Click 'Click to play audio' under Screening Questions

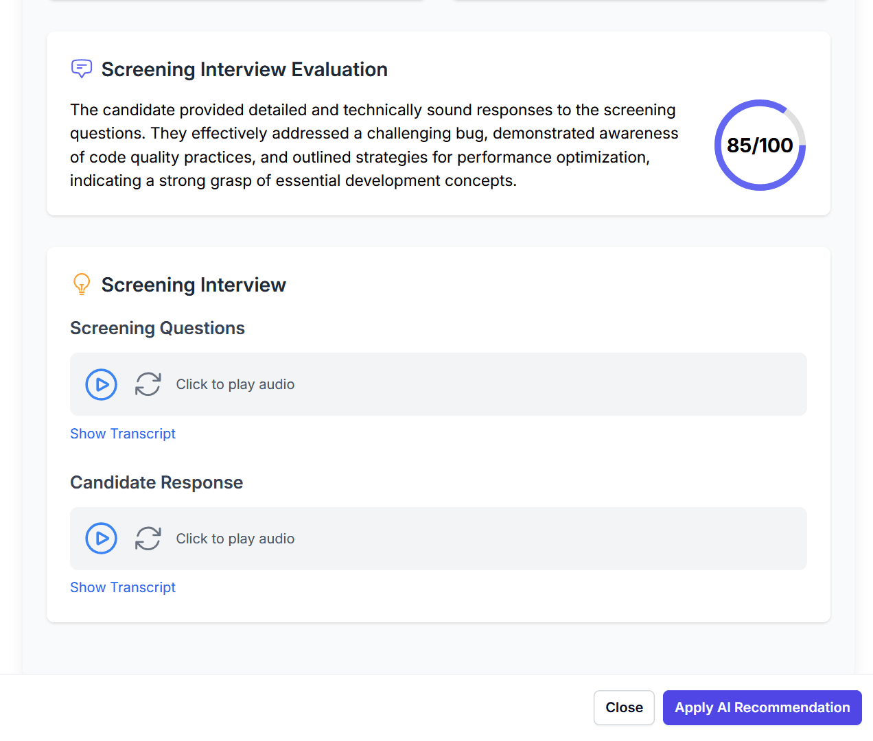pyautogui.click(x=235, y=384)
